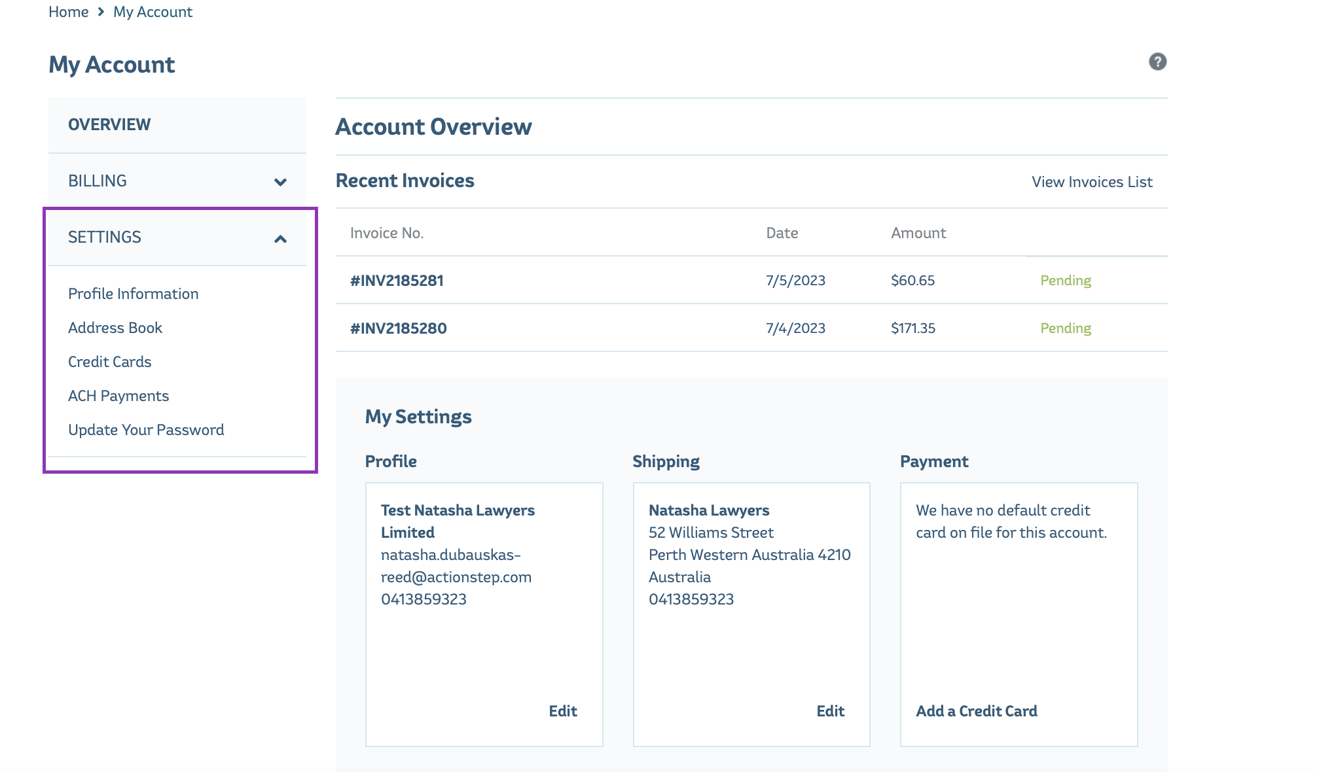The image size is (1317, 772).
Task: Select ACH Payments in sidebar
Action: pos(118,396)
